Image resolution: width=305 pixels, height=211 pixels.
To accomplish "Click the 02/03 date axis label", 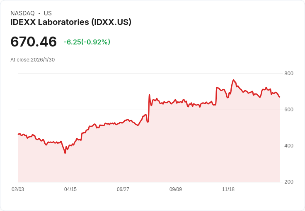I will point(18,189).
